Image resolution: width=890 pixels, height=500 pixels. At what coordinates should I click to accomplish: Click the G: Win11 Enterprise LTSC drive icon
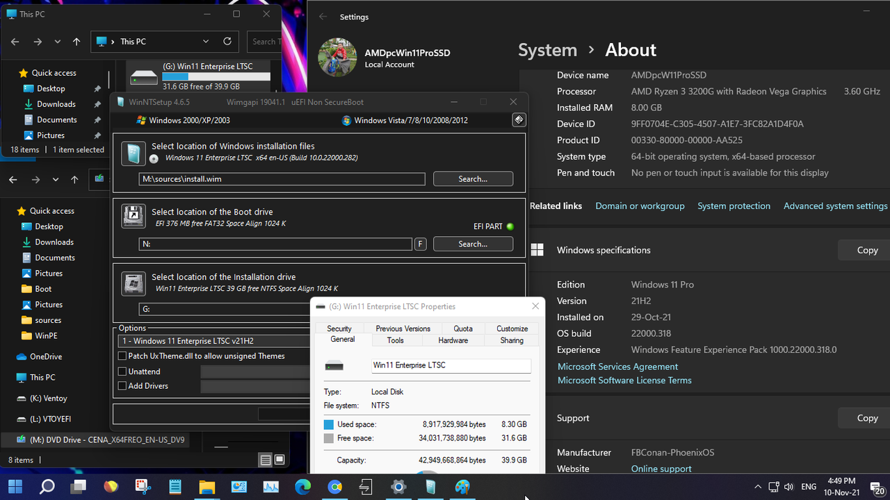point(144,76)
